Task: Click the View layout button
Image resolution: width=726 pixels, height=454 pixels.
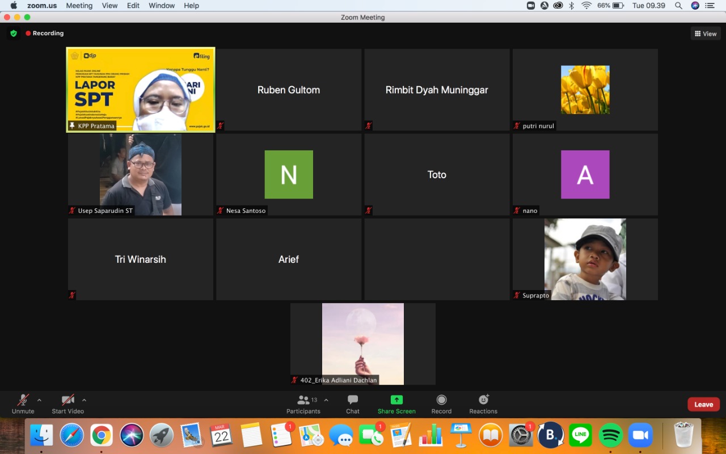Action: 706,34
